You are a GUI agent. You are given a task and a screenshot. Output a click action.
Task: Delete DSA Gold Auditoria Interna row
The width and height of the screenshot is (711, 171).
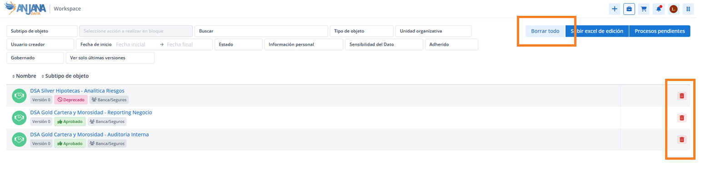point(681,139)
